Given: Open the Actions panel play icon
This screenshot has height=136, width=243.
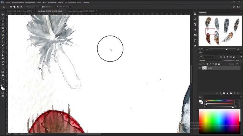Looking at the screenshot, I should coord(195,46).
